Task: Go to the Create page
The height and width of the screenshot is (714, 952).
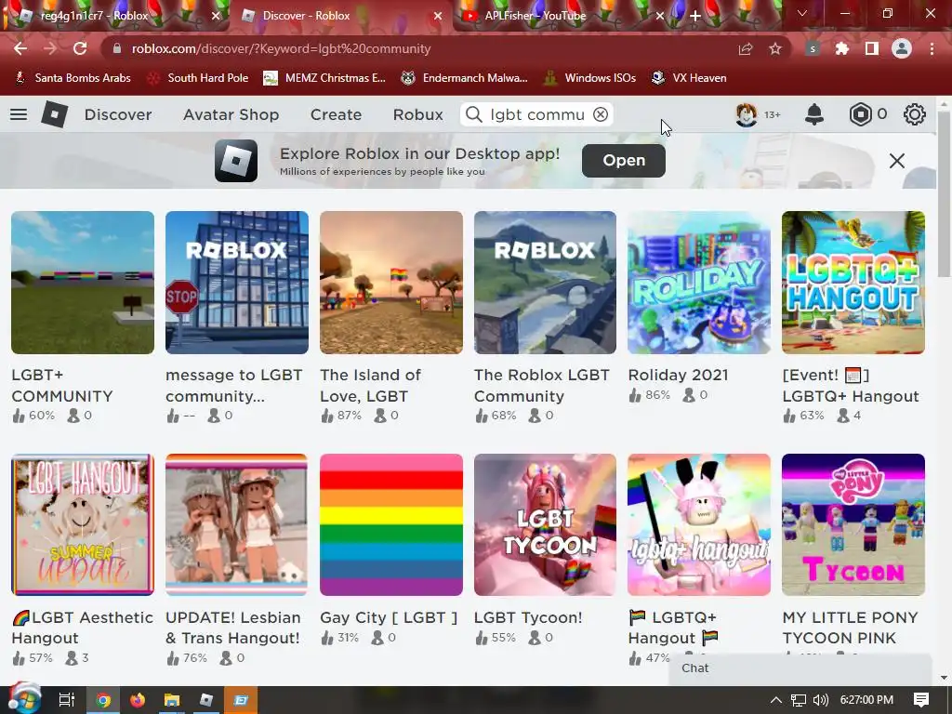Action: coord(336,114)
